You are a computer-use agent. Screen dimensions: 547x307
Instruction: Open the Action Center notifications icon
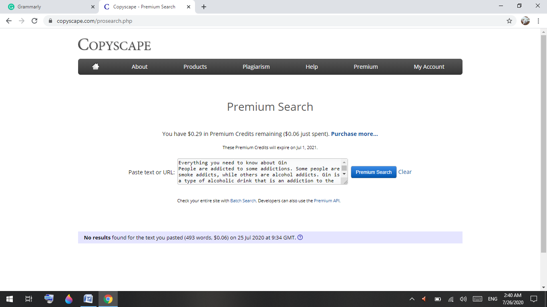coord(533,299)
